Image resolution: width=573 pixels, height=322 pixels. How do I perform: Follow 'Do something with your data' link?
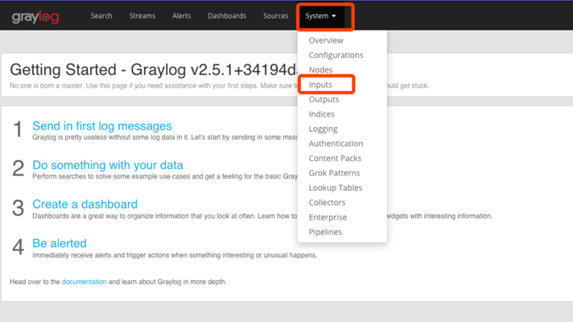coord(108,165)
